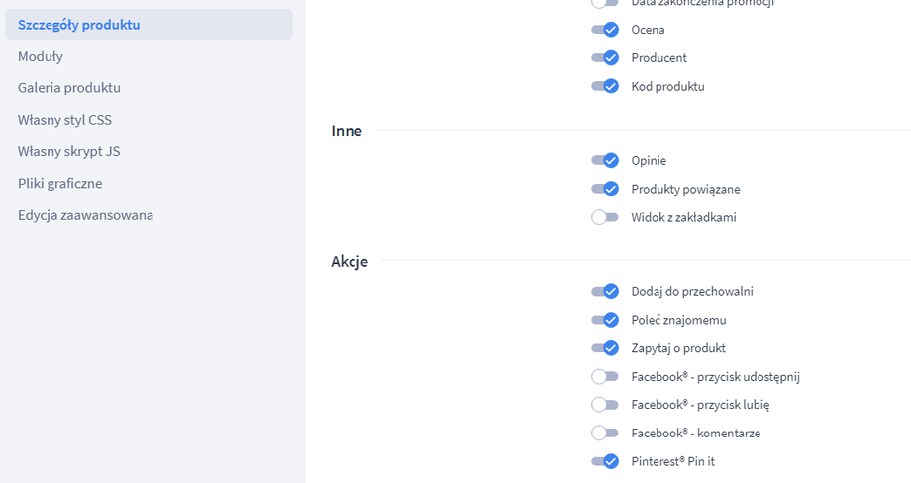Open Szczegóły produktu section
Image resolution: width=911 pixels, height=483 pixels.
point(79,24)
